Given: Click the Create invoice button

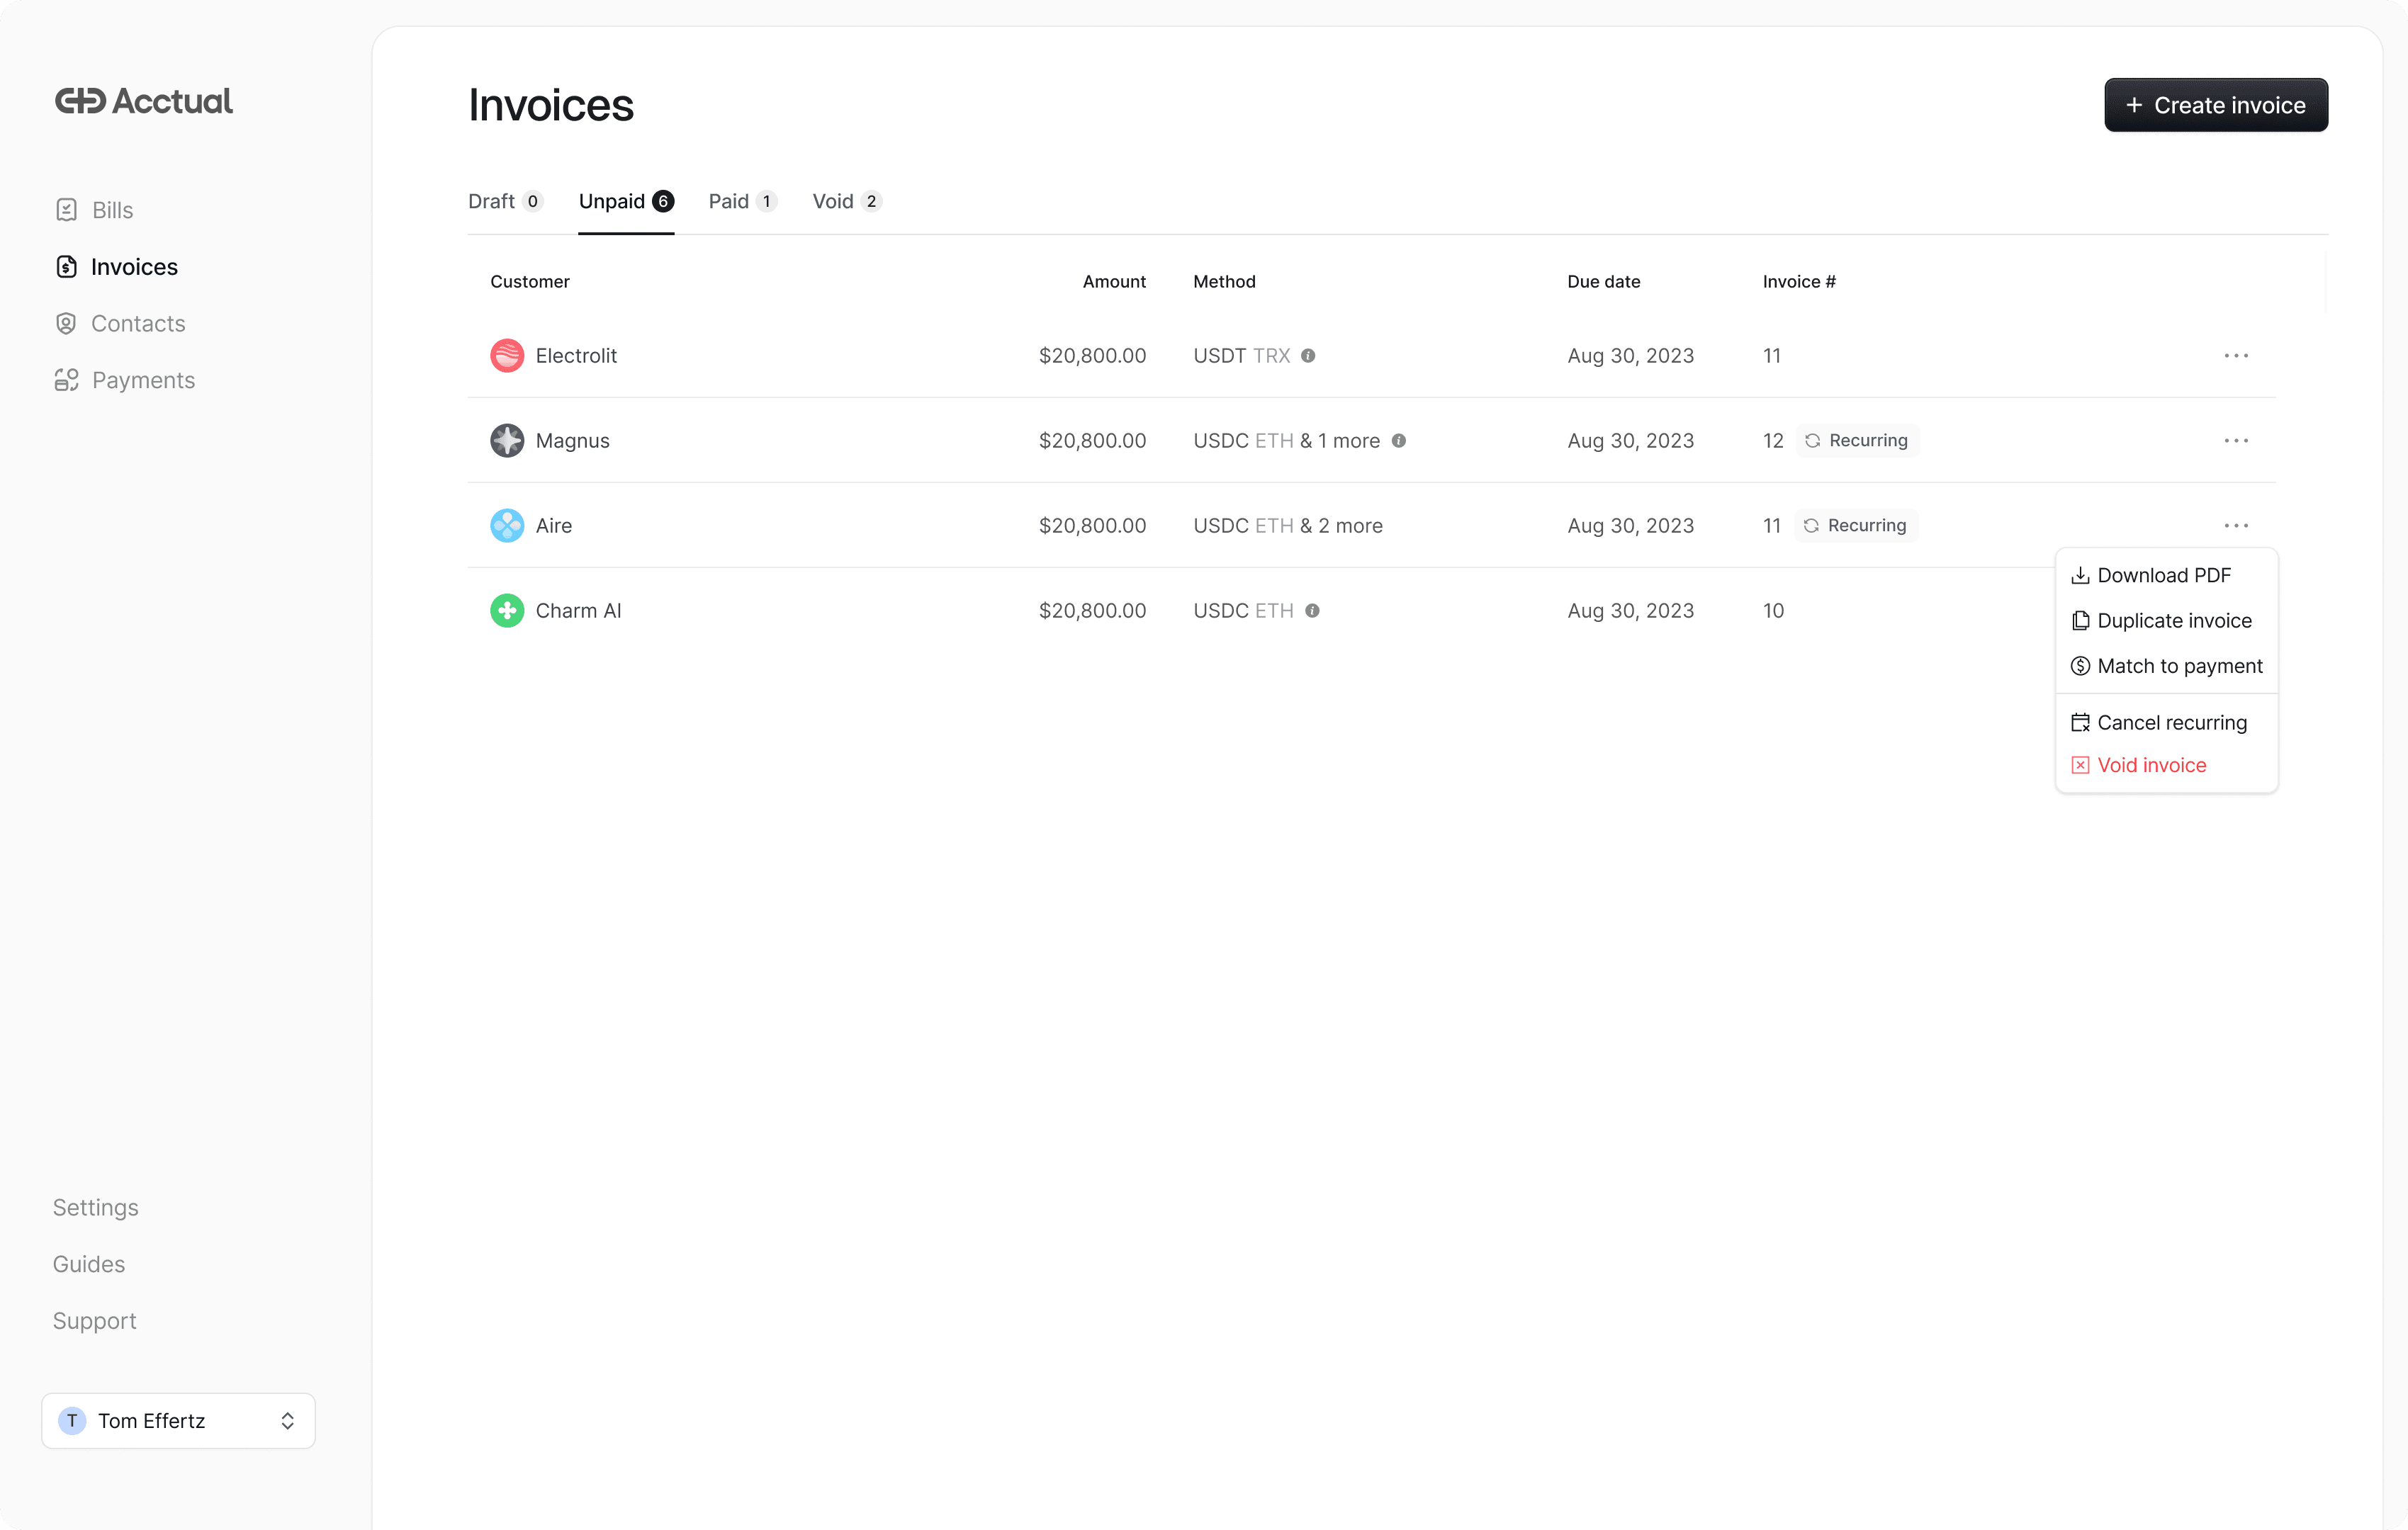Looking at the screenshot, I should click(x=2215, y=105).
